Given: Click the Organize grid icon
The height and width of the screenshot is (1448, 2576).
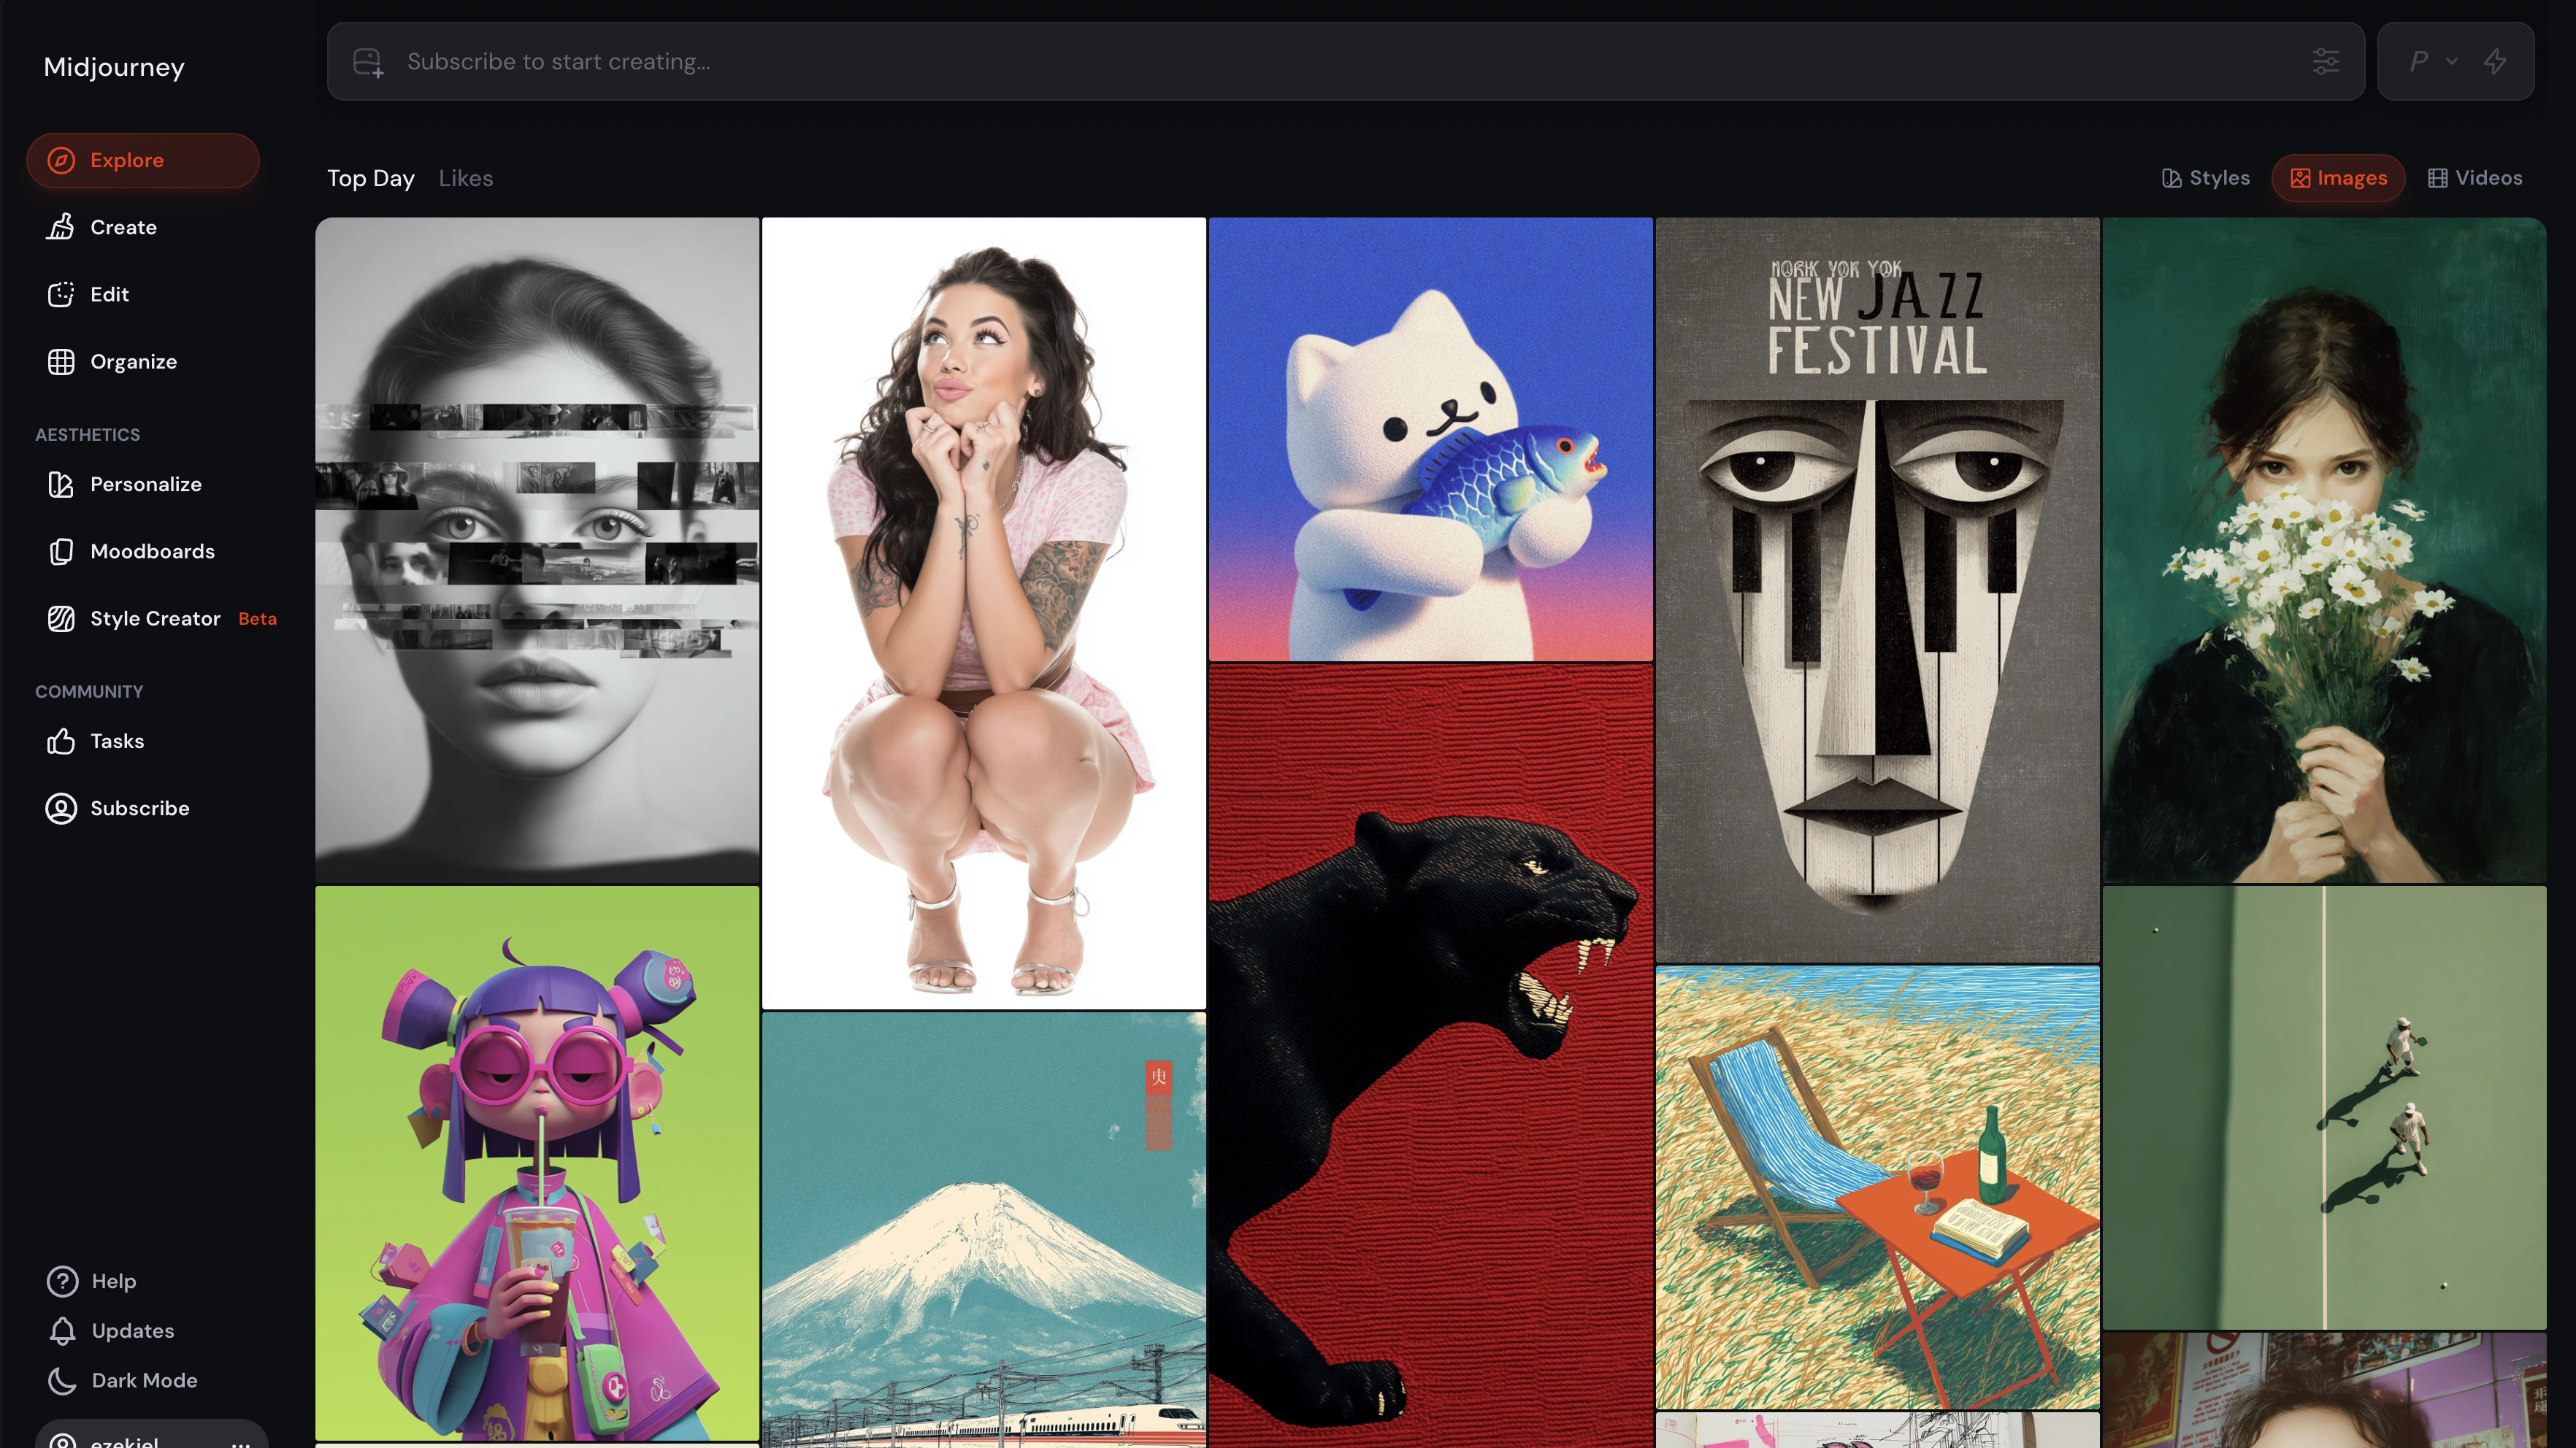Looking at the screenshot, I should [x=61, y=362].
